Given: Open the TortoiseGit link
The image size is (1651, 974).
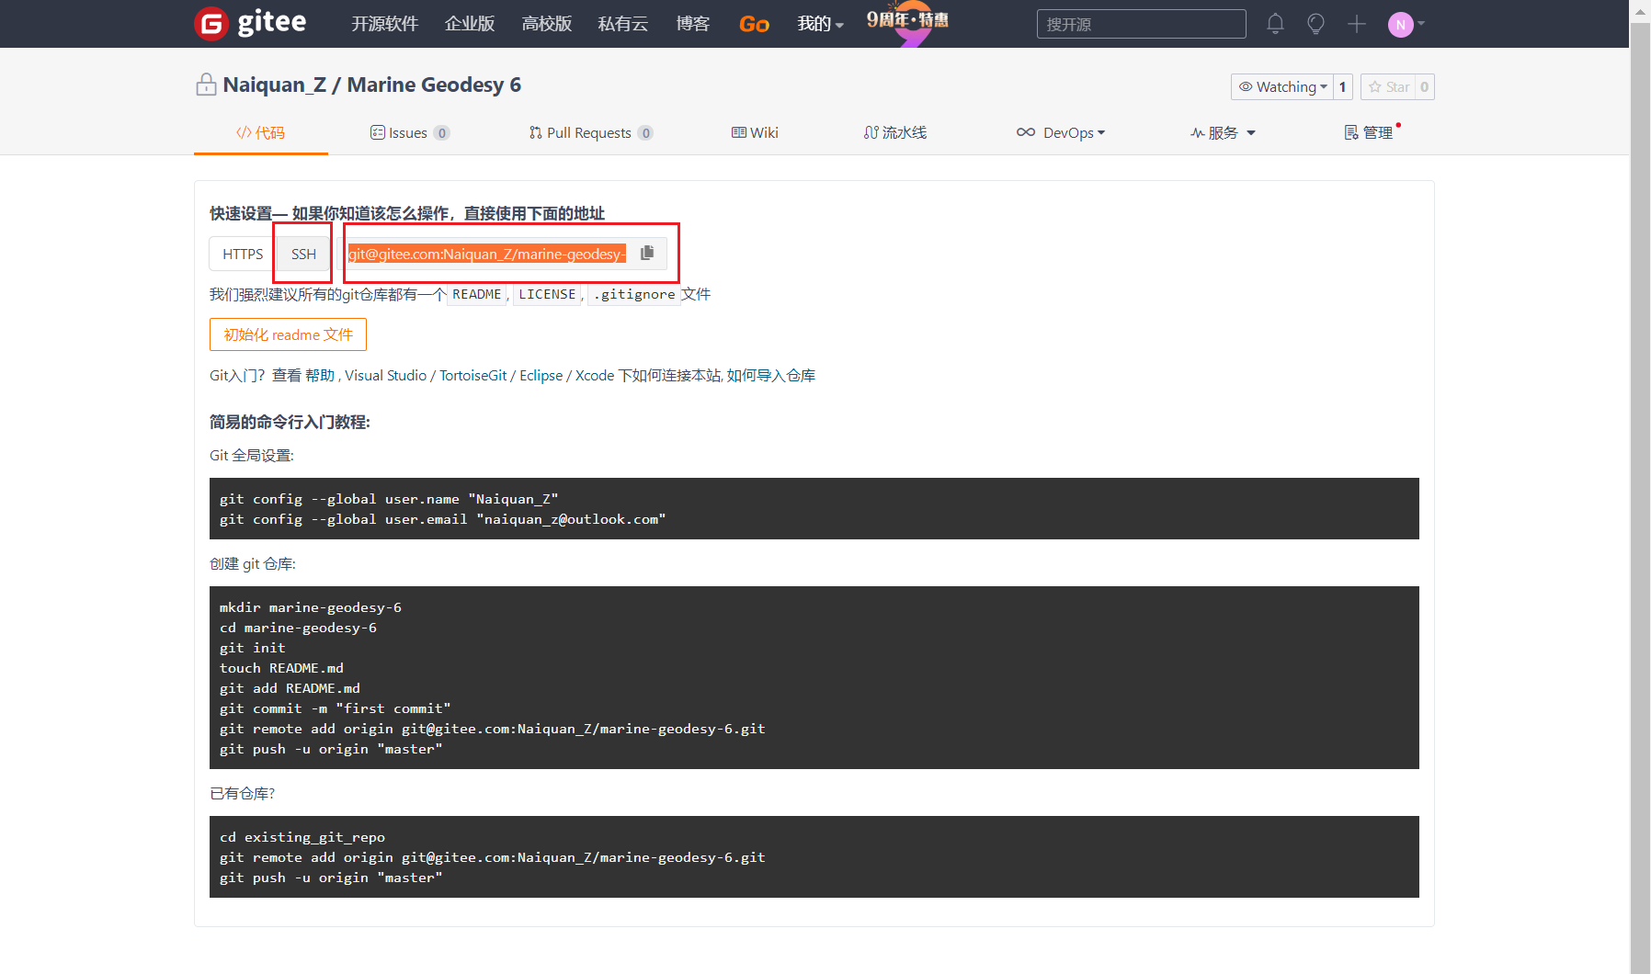Looking at the screenshot, I should tap(473, 375).
